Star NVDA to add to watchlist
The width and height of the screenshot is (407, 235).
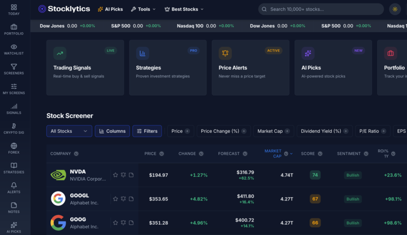point(115,175)
